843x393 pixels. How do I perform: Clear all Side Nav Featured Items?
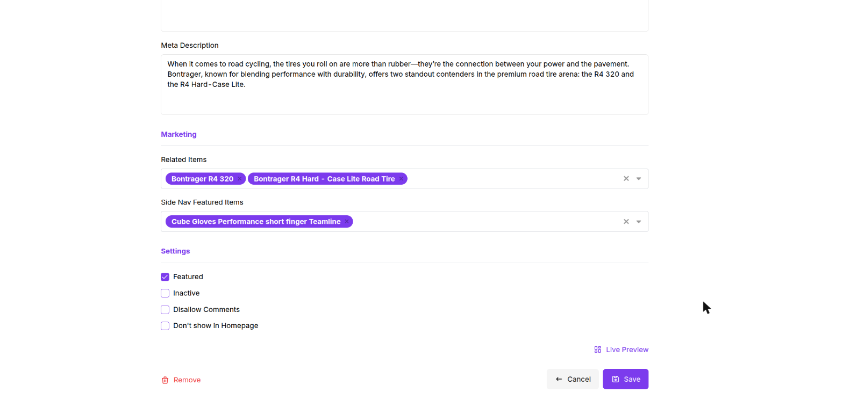pos(626,222)
